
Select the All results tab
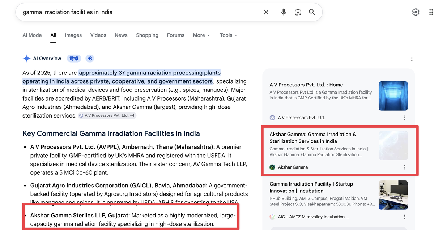coord(53,35)
